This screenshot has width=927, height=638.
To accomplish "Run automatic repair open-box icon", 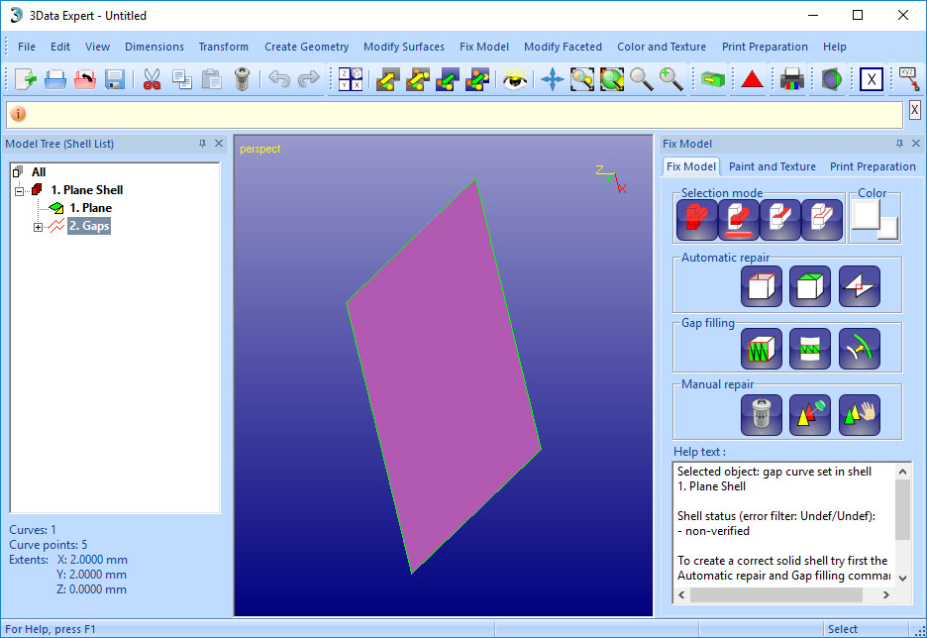I will (x=762, y=286).
